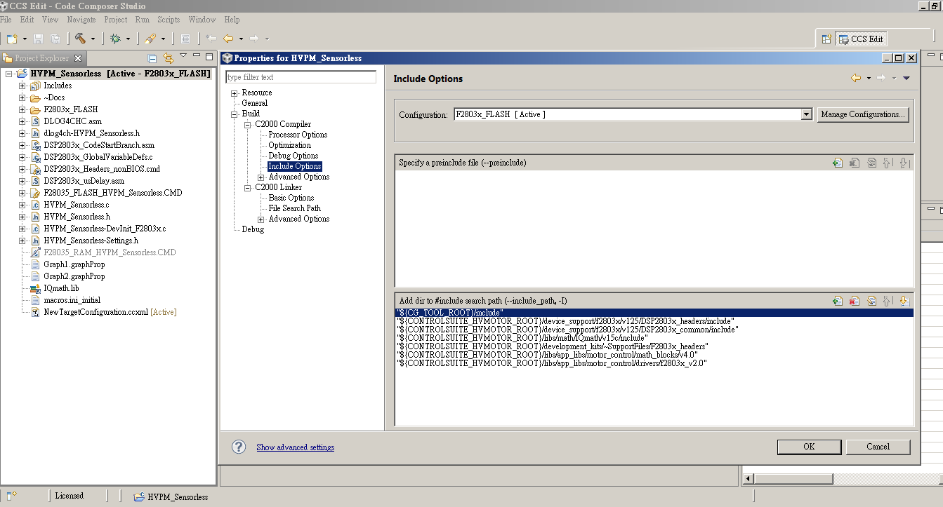Expand compiler Advanced Options node
This screenshot has width=943, height=507.
261,177
